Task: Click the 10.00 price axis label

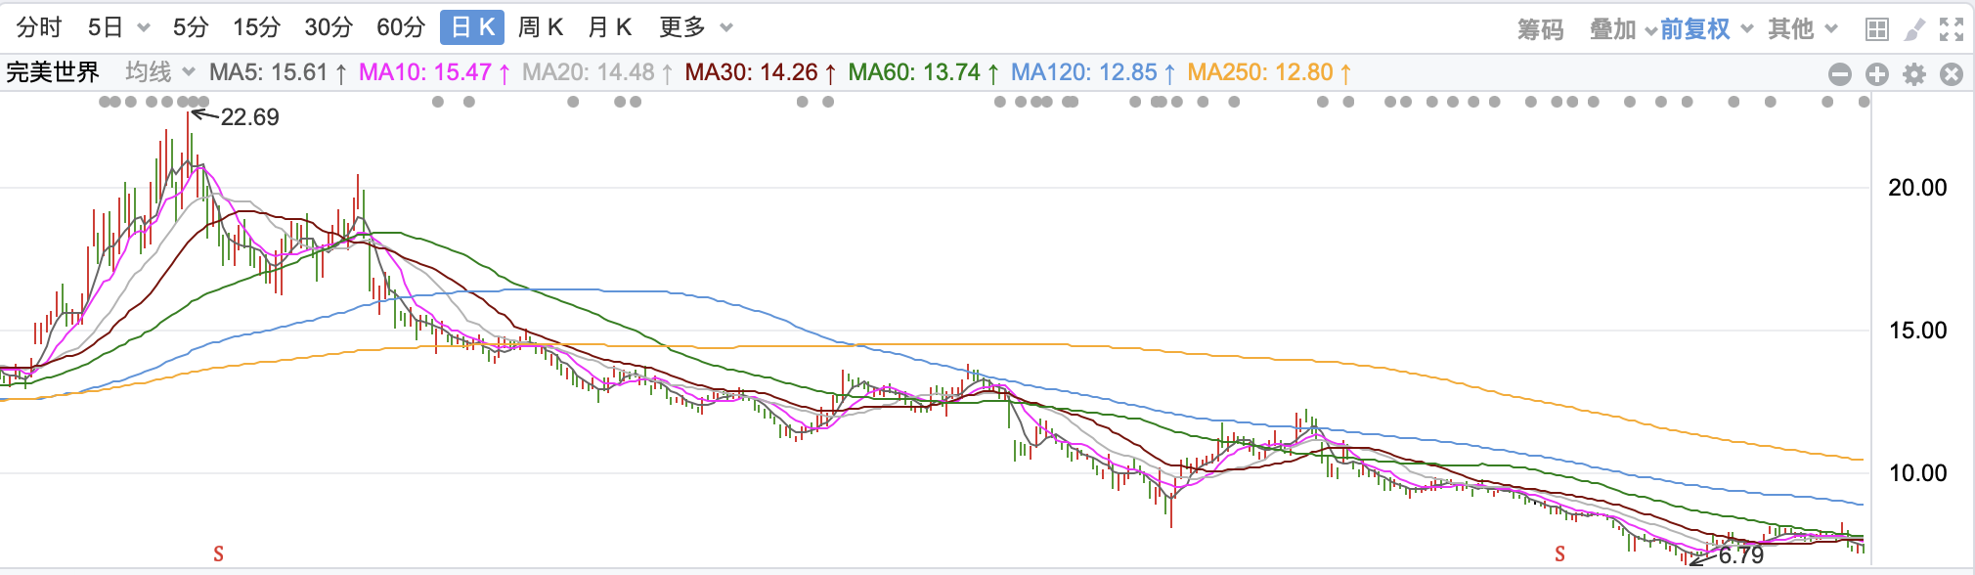Action: 1917,473
